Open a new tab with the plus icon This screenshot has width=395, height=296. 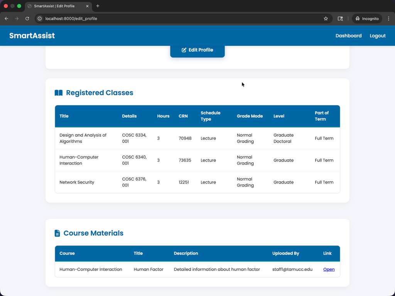[98, 6]
